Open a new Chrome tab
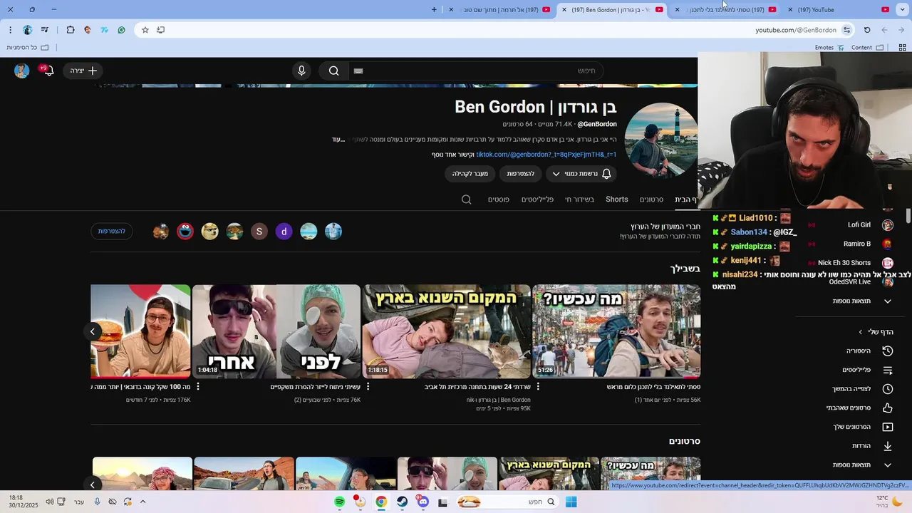 [434, 10]
